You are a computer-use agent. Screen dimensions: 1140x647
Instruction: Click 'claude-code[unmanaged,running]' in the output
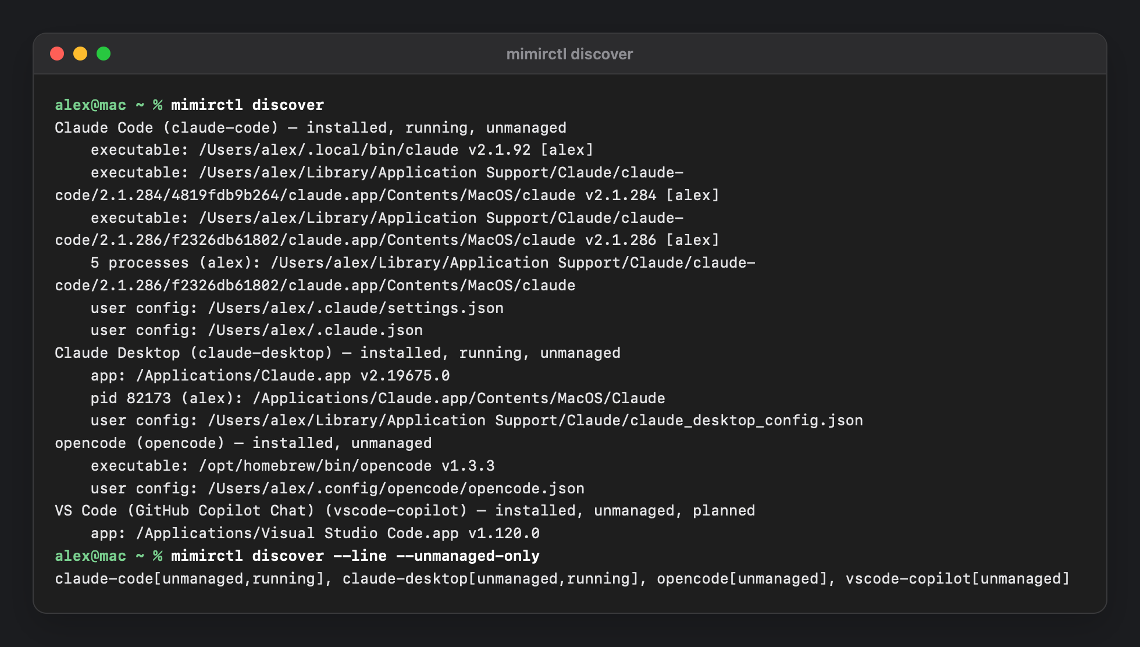tap(189, 579)
